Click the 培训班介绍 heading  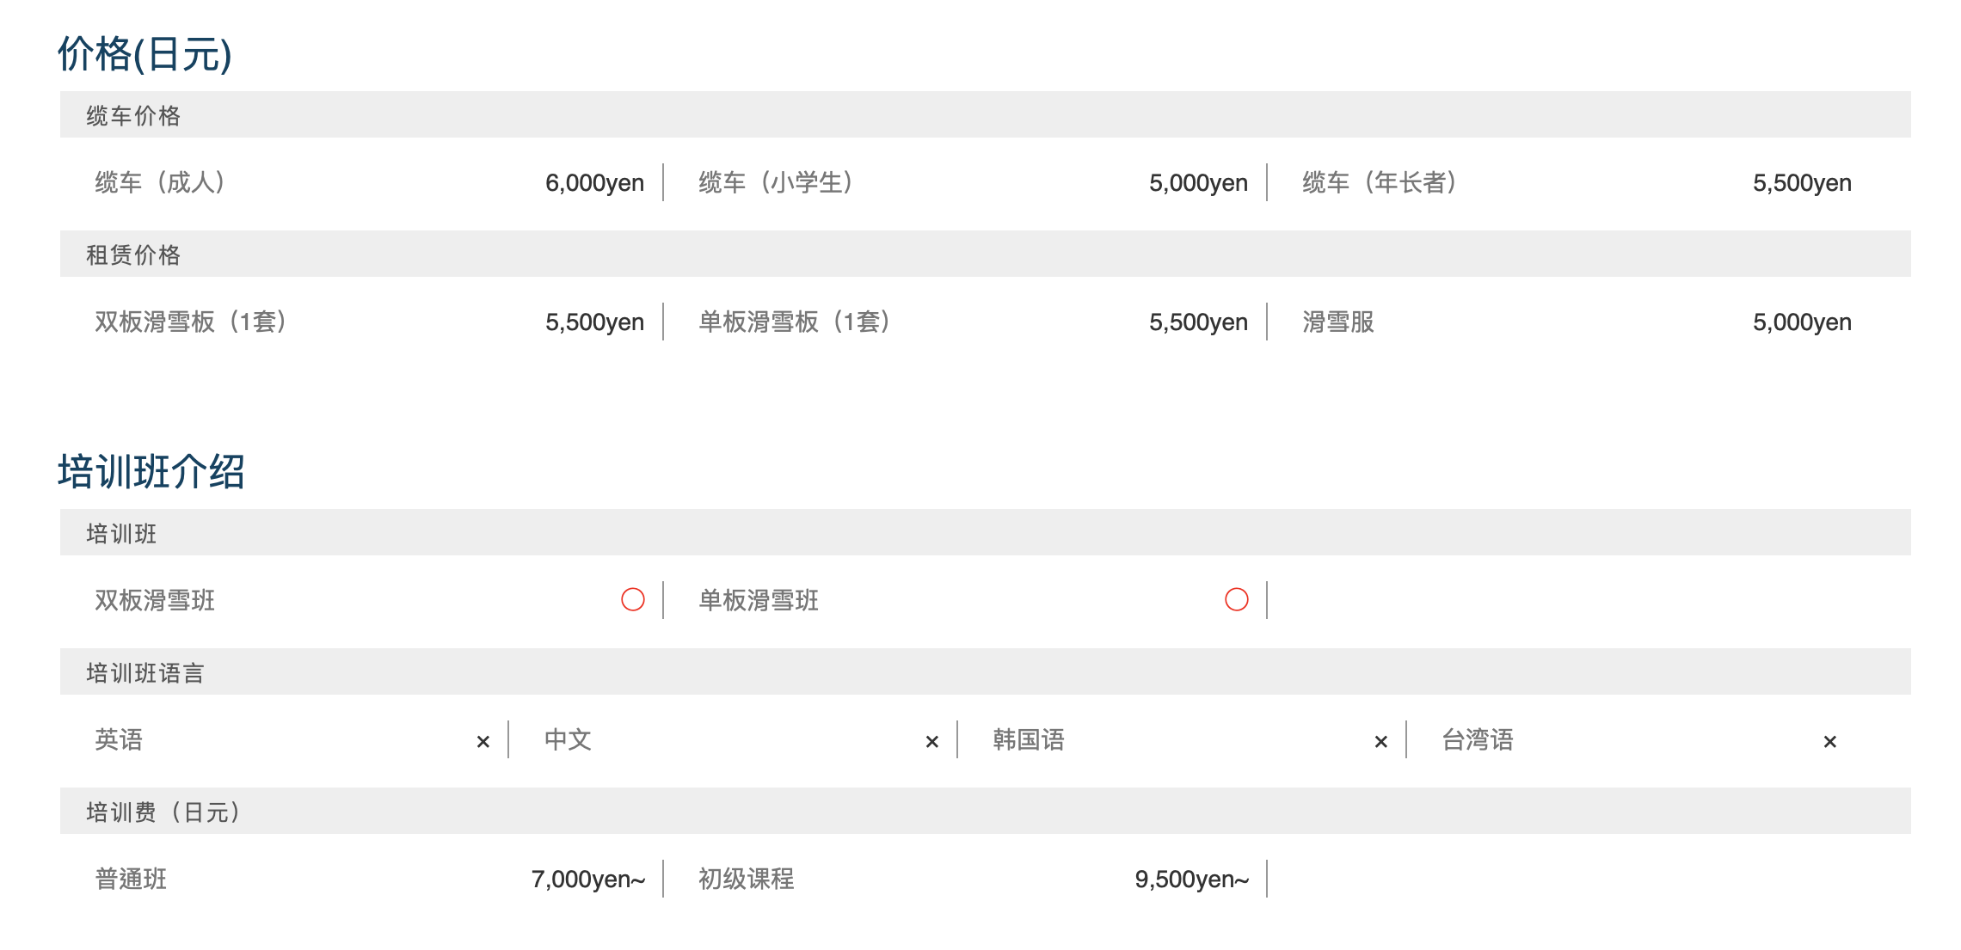pos(151,471)
